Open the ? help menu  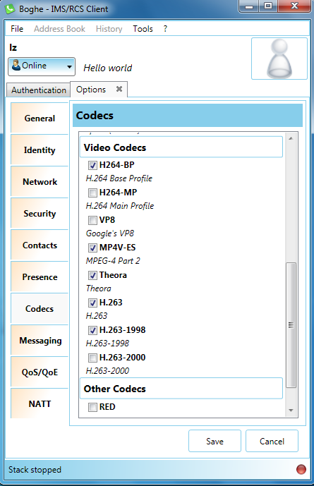point(165,29)
